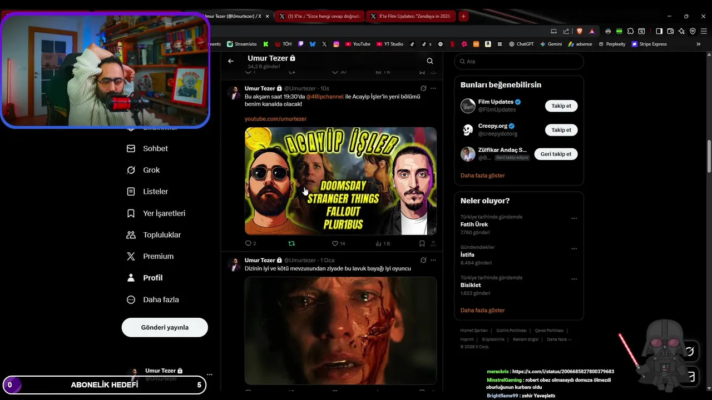Follow Creepy.org with Takip et

561,130
